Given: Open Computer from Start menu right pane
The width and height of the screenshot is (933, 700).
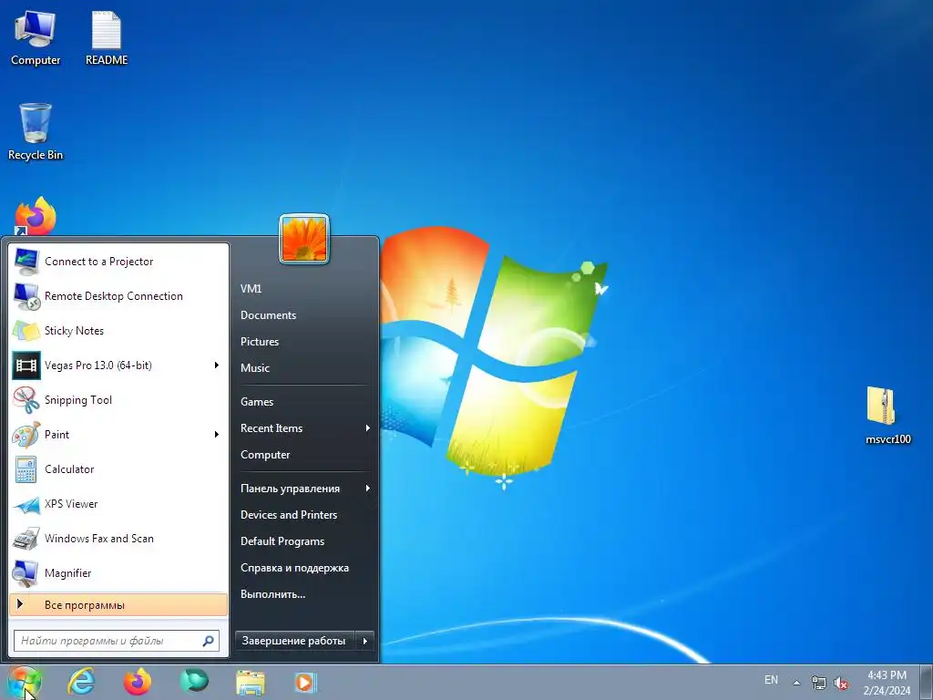Looking at the screenshot, I should [x=265, y=455].
